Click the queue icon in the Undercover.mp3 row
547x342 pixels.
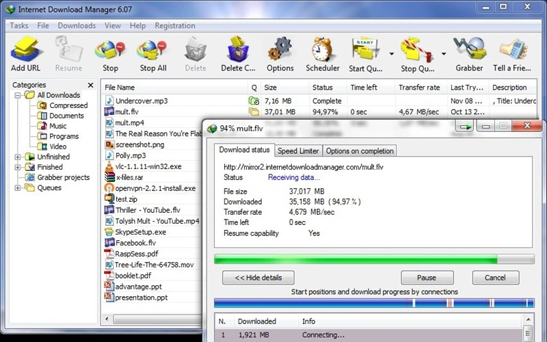(x=254, y=101)
